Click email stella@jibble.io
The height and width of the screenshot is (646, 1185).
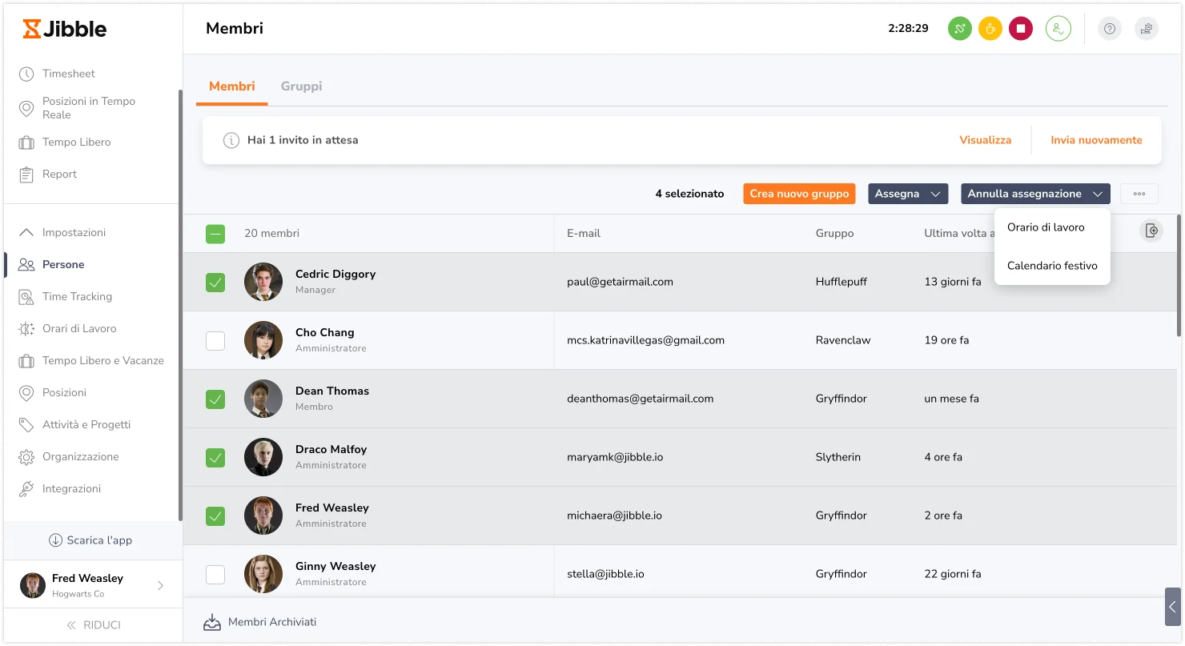[x=605, y=574]
